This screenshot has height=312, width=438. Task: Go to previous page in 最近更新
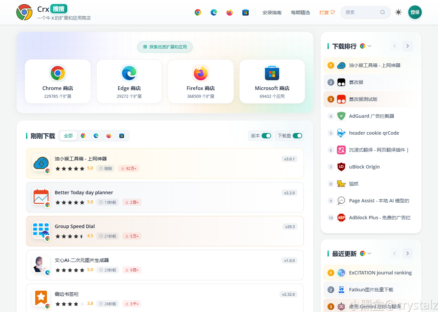pos(395,253)
